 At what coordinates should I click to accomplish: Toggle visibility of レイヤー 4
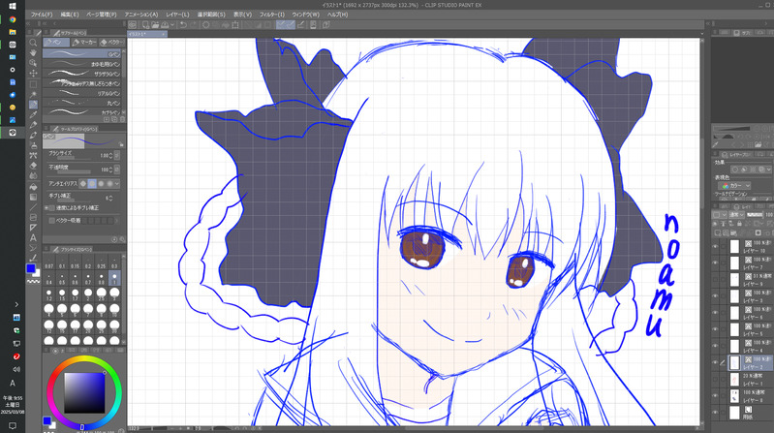click(x=715, y=346)
